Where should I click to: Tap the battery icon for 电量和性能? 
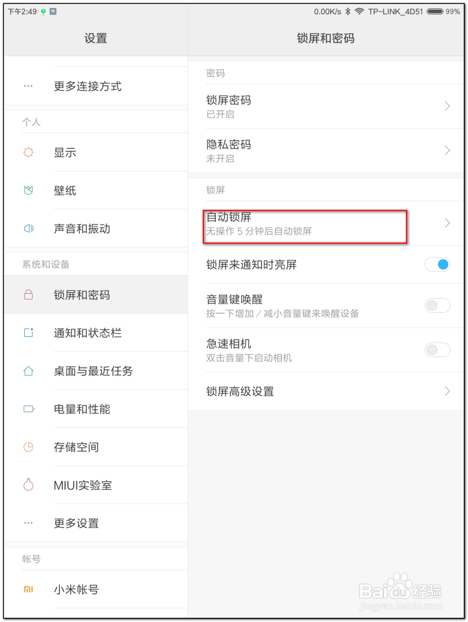pos(29,409)
